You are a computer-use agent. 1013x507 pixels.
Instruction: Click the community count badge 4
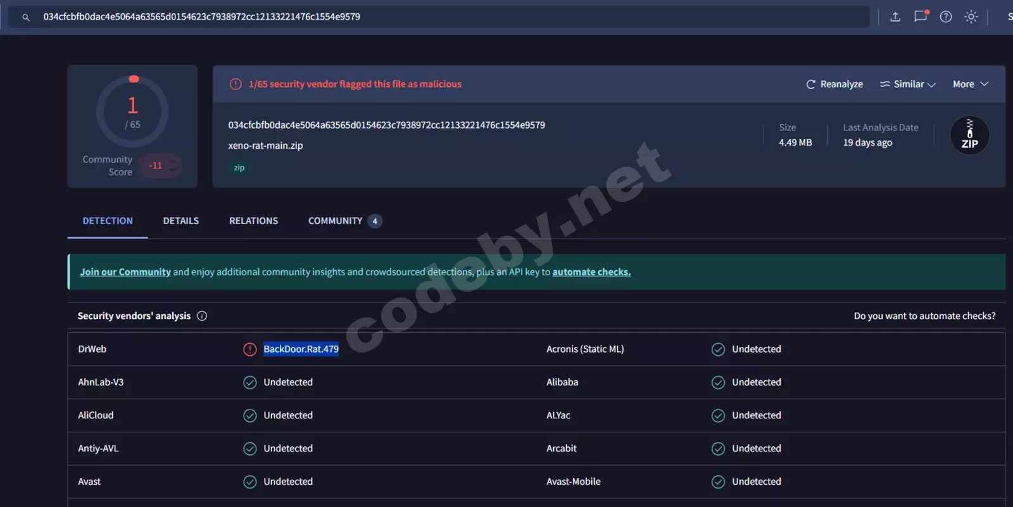coord(375,221)
